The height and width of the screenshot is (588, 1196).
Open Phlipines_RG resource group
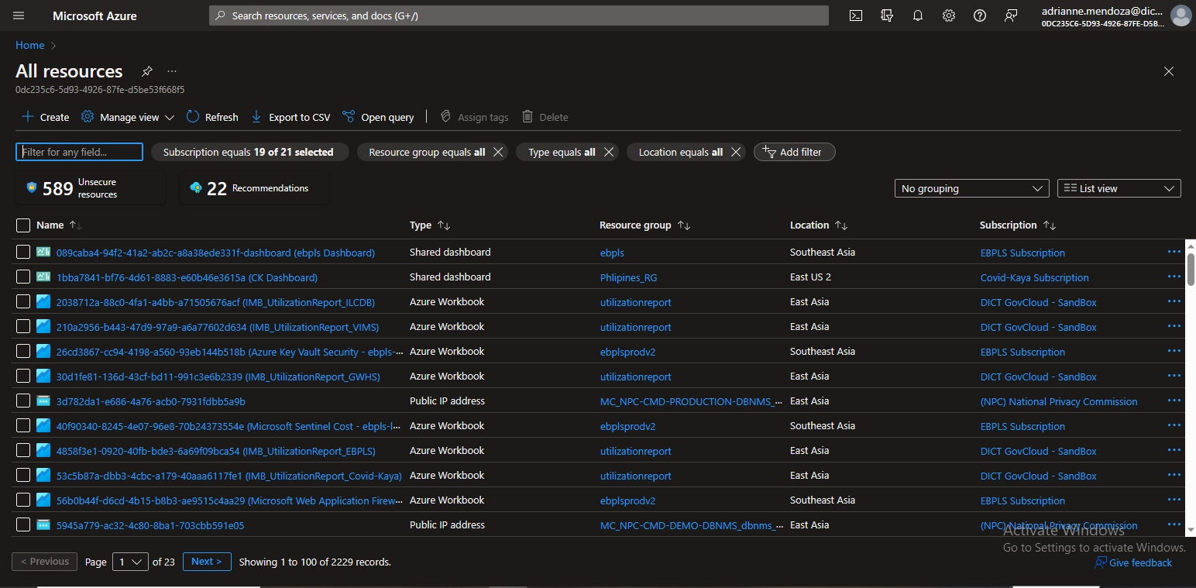[x=628, y=277]
